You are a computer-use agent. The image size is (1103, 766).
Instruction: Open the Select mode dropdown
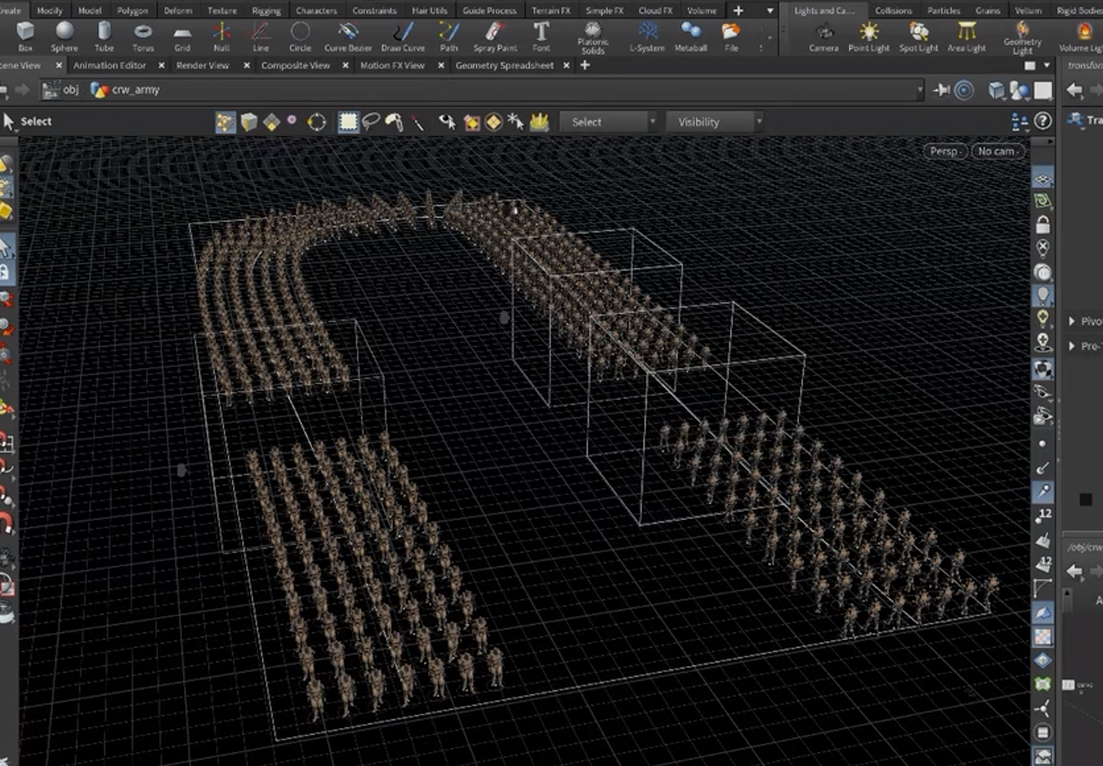pyautogui.click(x=608, y=122)
